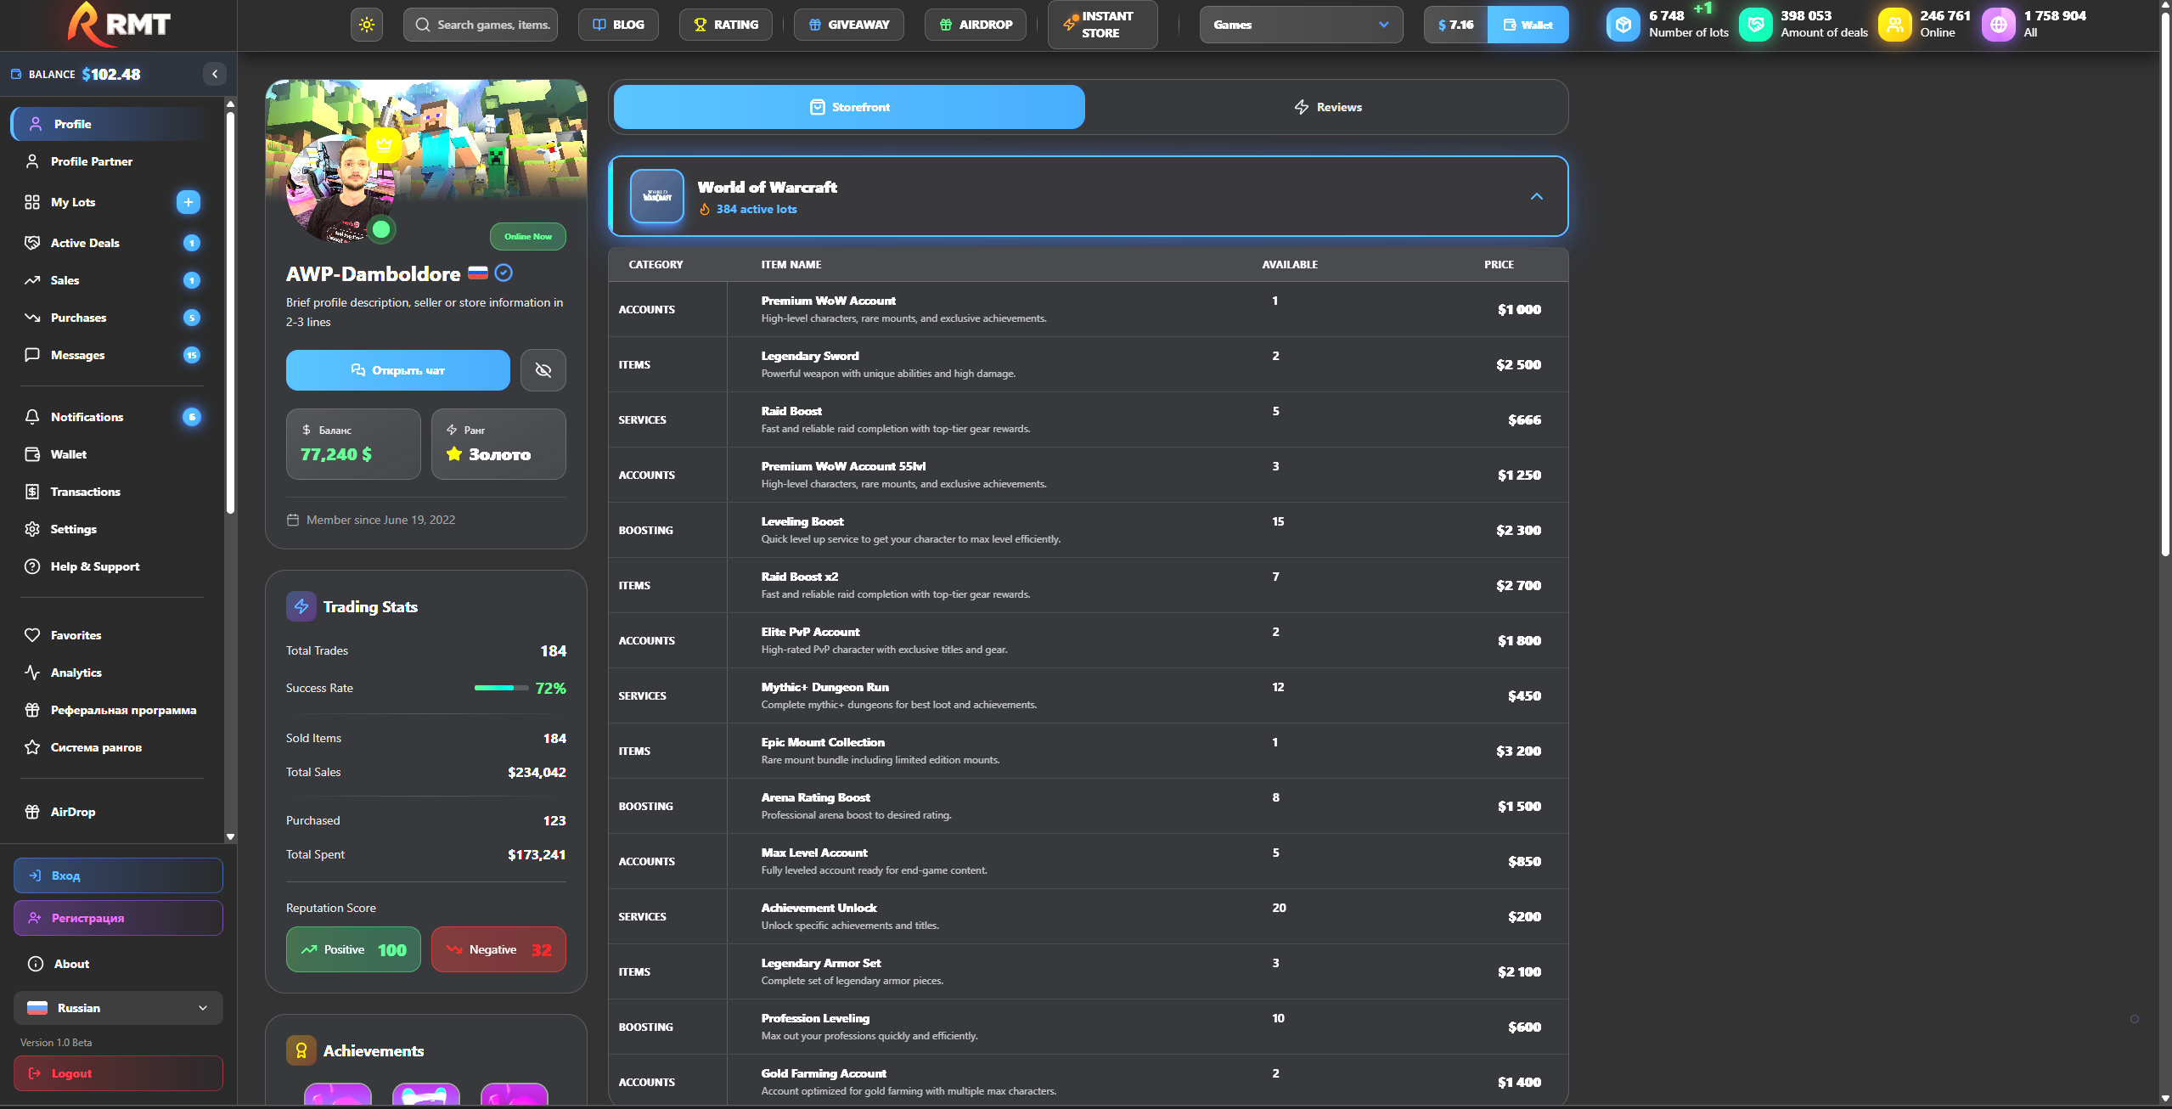
Task: Click the sidebar scroll-down arrow
Action: point(230,836)
